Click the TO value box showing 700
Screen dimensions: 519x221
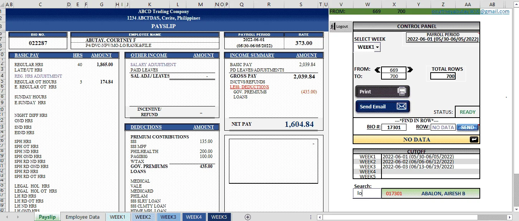[x=394, y=76]
